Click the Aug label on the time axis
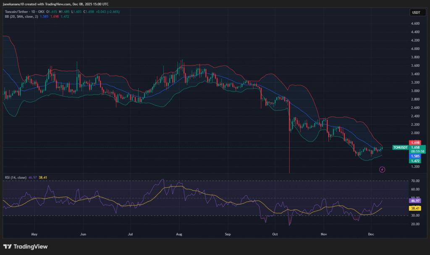The height and width of the screenshot is (255, 430). [x=179, y=233]
